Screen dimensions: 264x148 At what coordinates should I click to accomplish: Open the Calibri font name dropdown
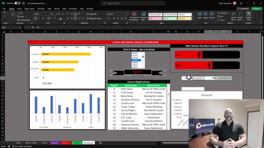coord(50,14)
